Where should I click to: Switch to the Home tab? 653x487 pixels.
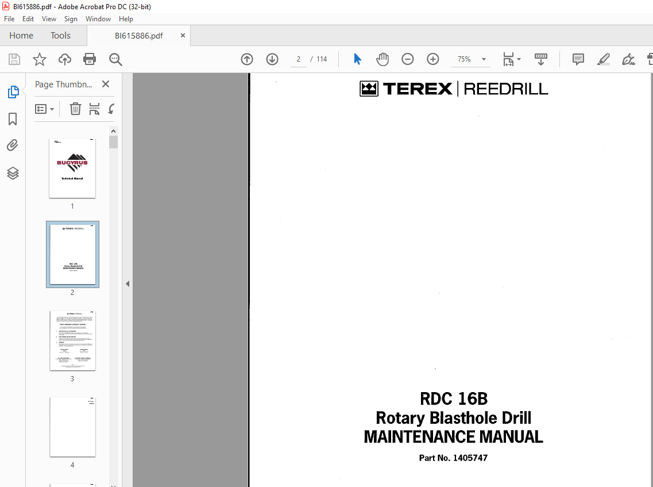21,36
